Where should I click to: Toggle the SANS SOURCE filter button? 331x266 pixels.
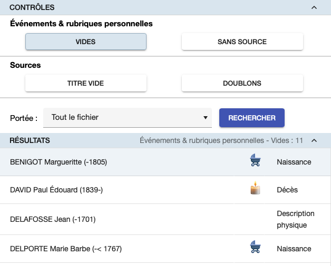[x=242, y=42]
